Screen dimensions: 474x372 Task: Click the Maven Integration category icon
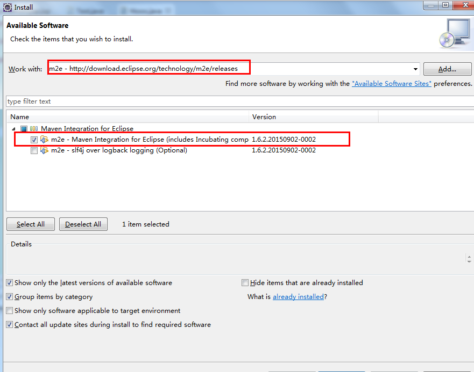pos(34,129)
